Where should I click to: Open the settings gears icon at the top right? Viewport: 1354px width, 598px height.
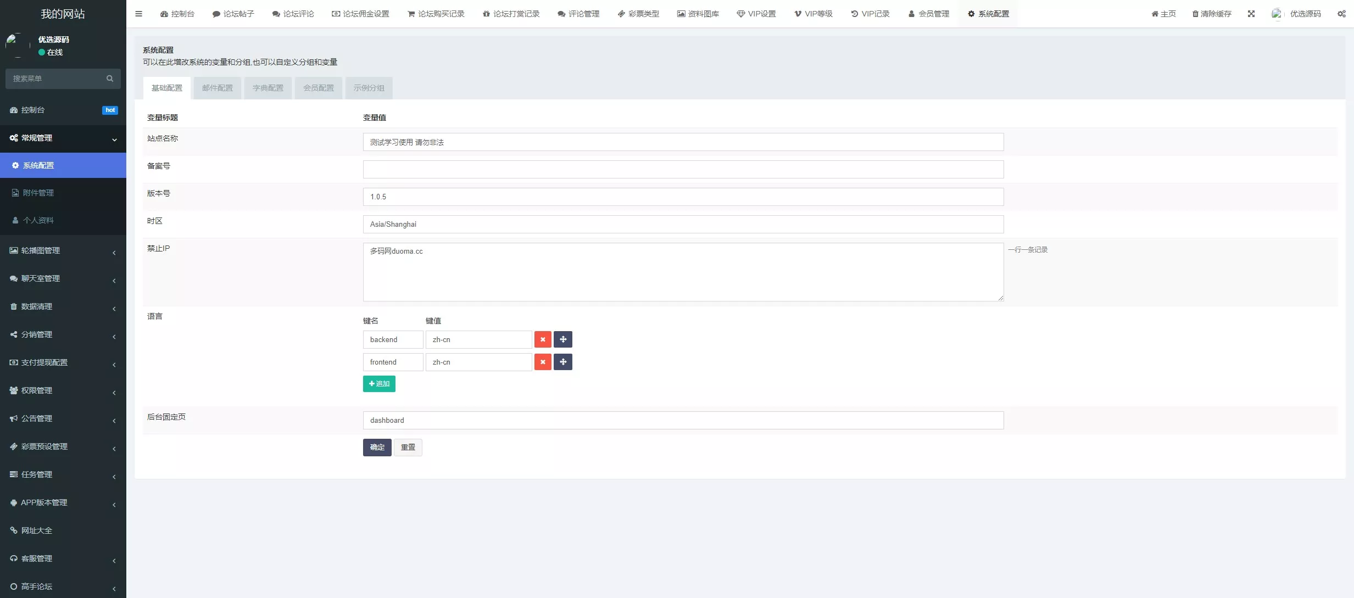coord(1341,14)
